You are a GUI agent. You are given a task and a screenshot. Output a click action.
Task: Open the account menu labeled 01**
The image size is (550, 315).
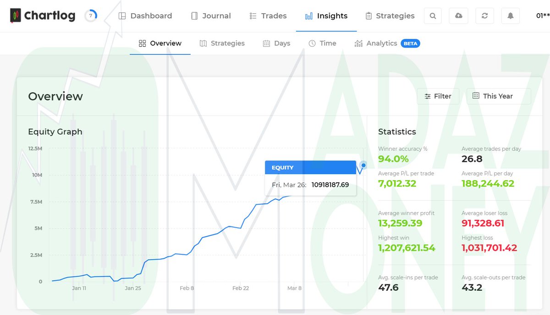[x=543, y=16]
